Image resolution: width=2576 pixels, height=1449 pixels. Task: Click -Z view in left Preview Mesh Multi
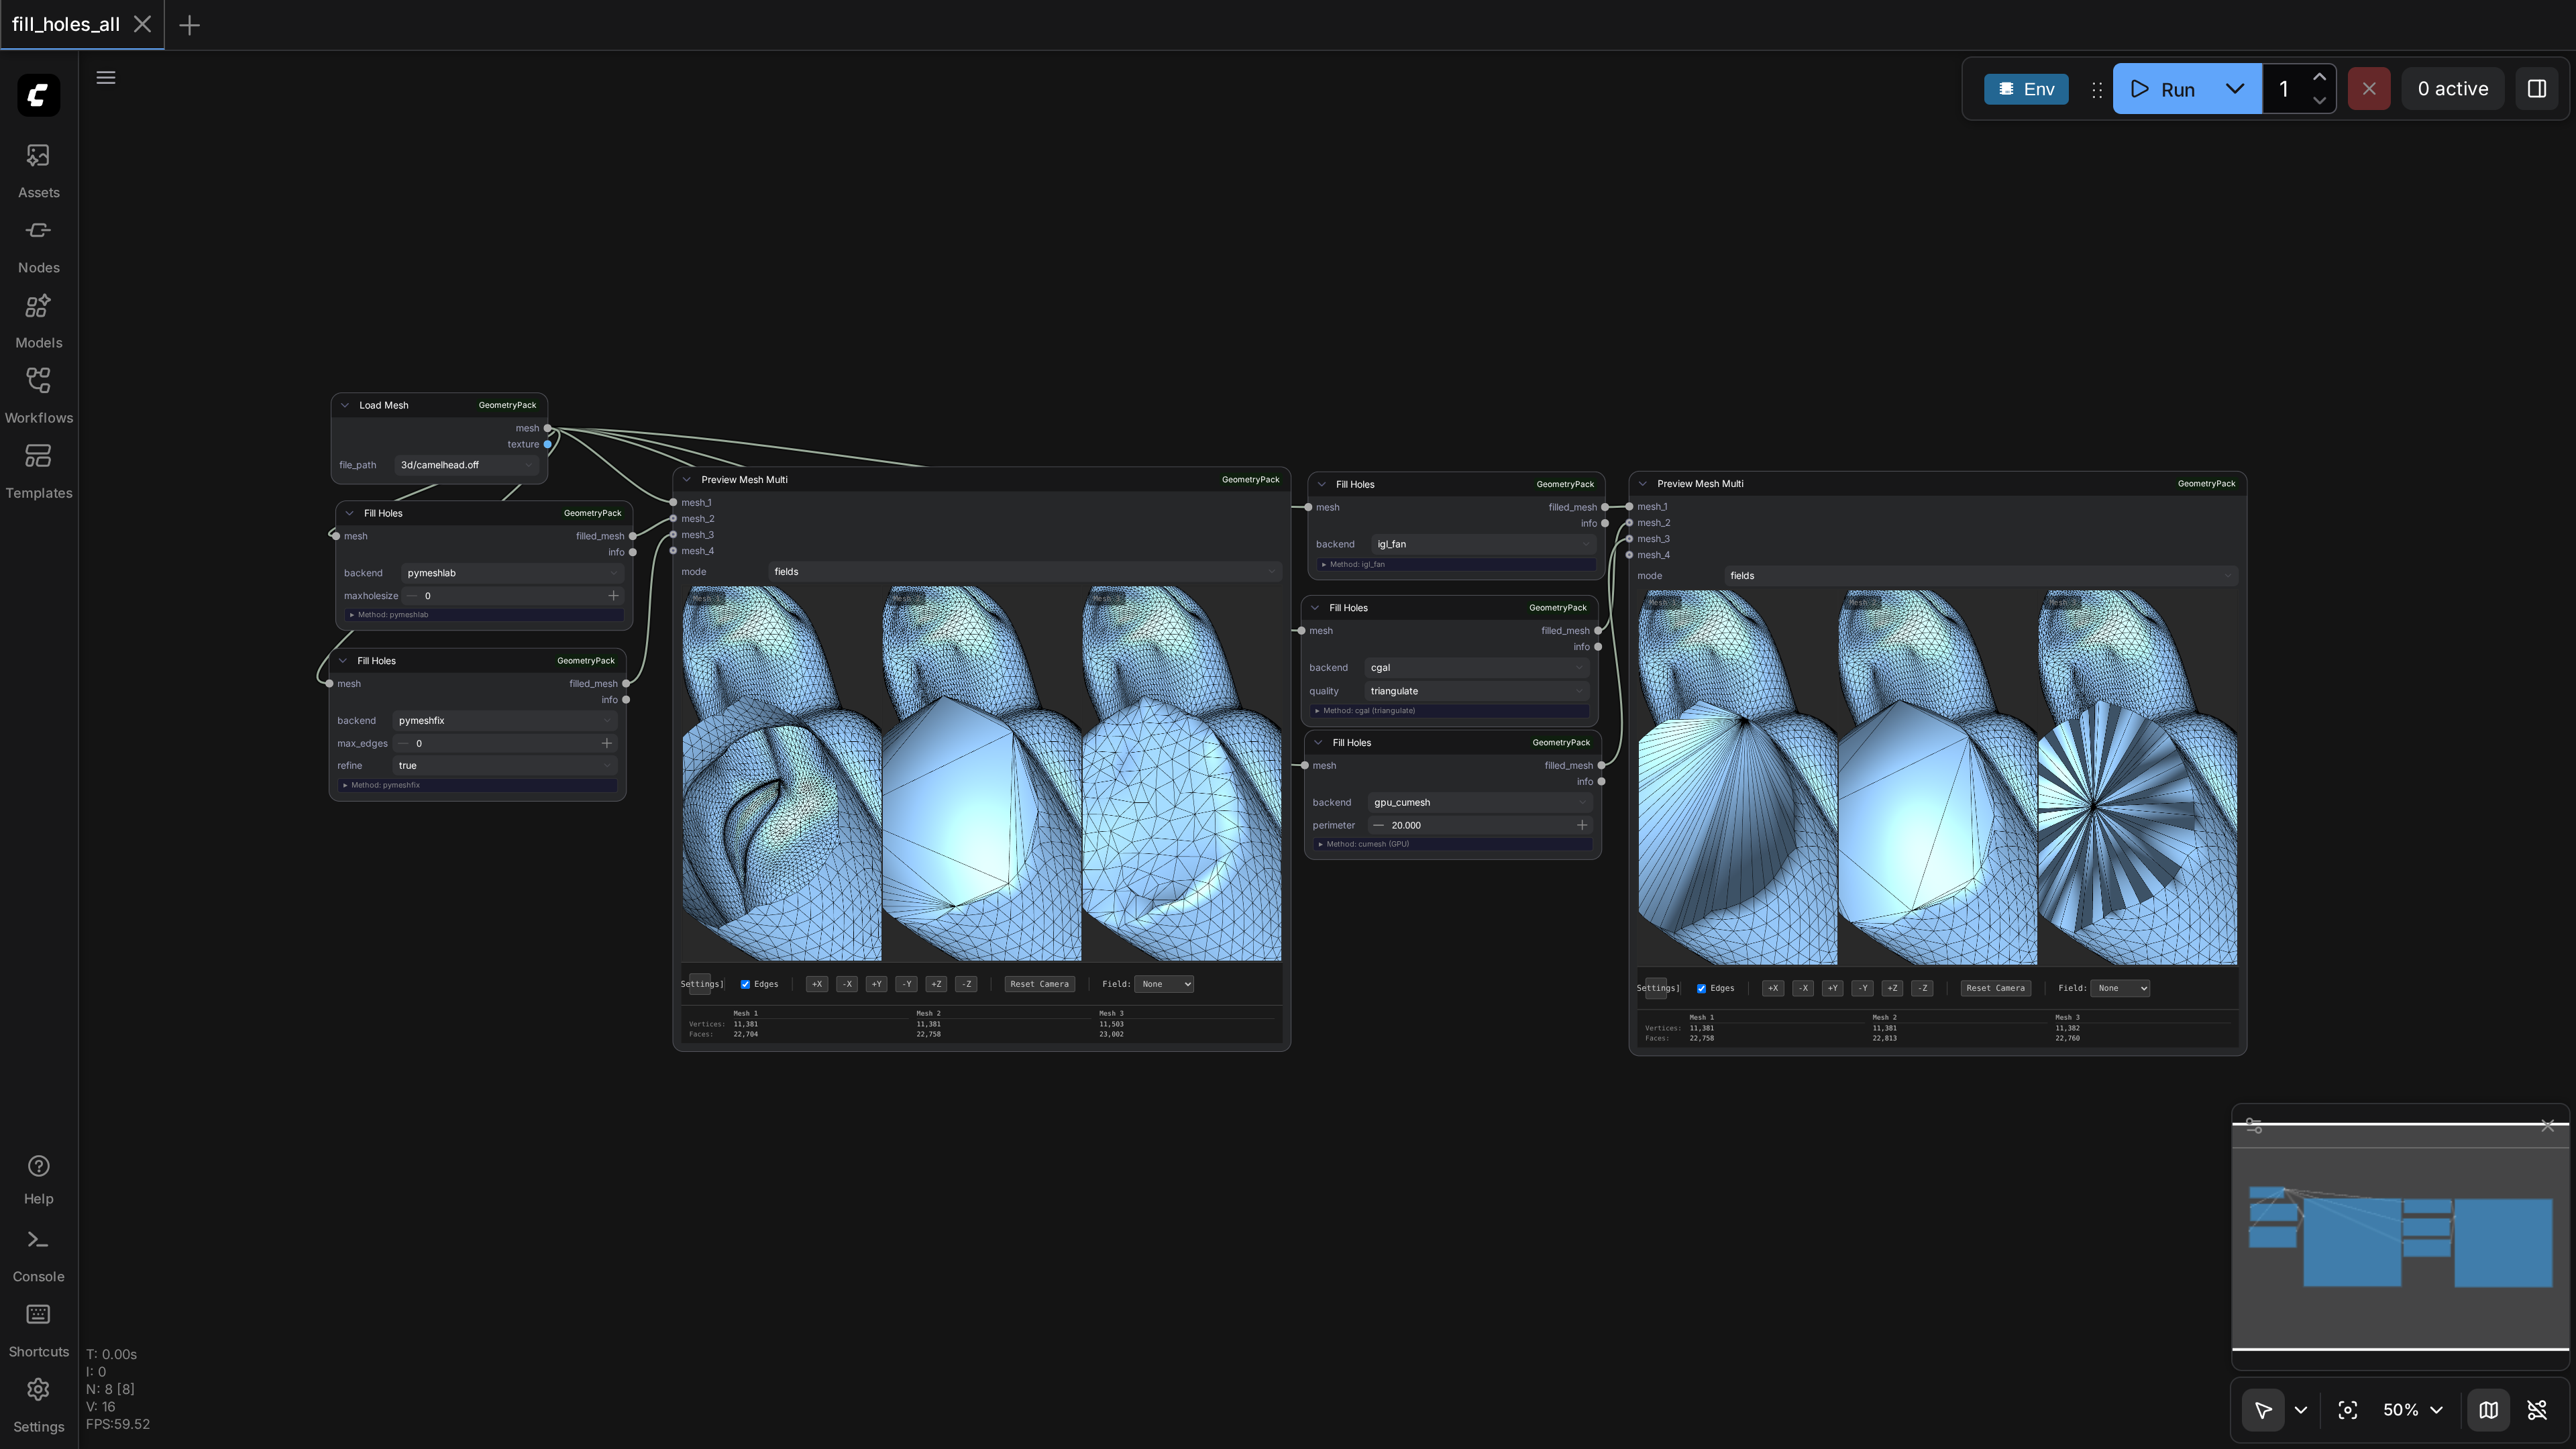click(x=966, y=984)
